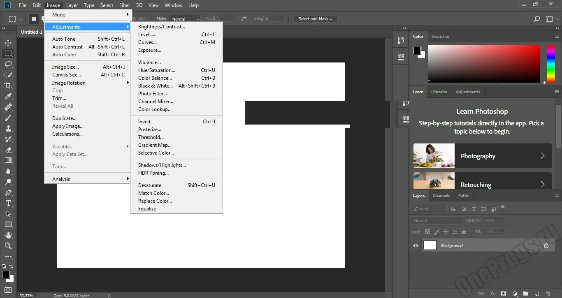Delete layer with trash icon
Viewport: 562px width, 298px height.
(548, 294)
